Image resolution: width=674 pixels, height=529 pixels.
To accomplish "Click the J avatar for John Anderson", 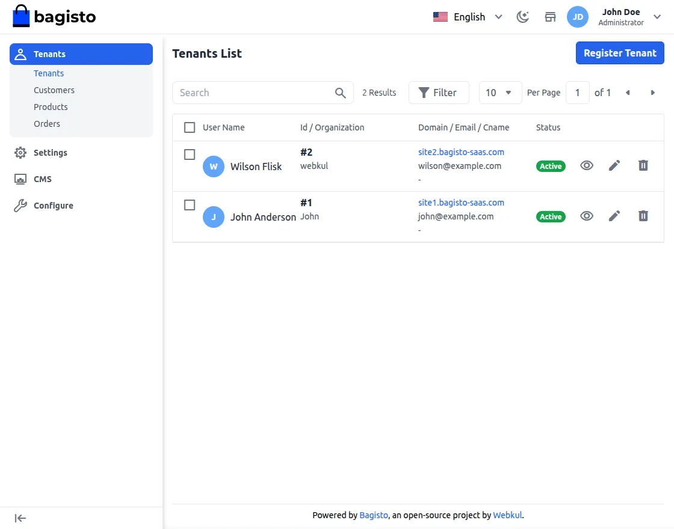I will click(x=214, y=217).
